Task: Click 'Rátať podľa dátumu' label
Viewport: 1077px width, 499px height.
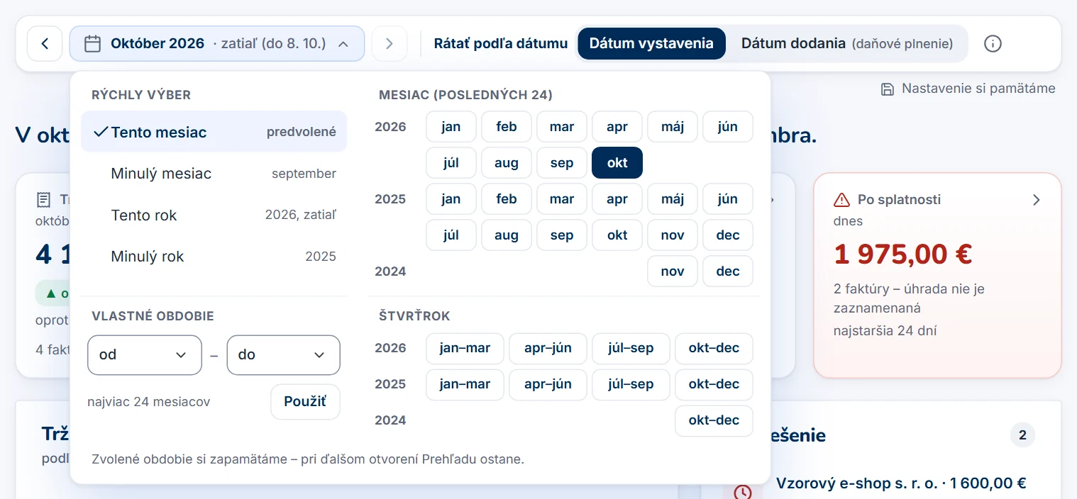Action: 501,44
